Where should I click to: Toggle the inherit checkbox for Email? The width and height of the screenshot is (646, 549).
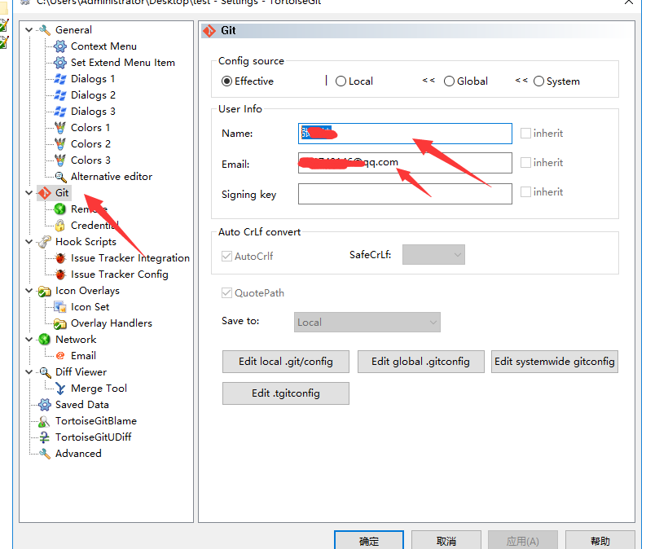(x=525, y=162)
